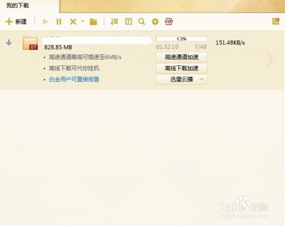Screen dimensions: 285x226
Task: Open the 白金用户可直接观看 link
Action: [74, 79]
